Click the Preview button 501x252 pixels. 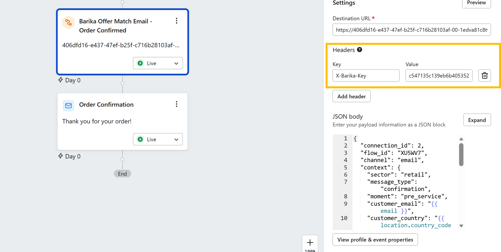476,3
